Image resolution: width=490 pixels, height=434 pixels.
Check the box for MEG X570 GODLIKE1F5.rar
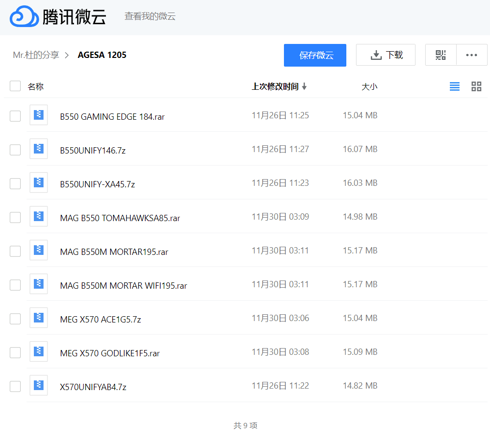pyautogui.click(x=15, y=352)
